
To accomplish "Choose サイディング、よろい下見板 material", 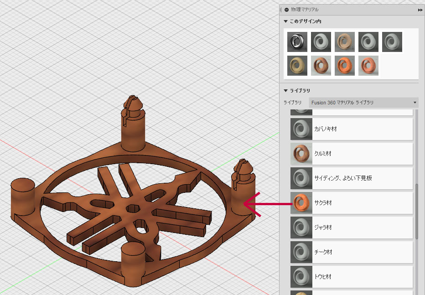I will pyautogui.click(x=351, y=178).
